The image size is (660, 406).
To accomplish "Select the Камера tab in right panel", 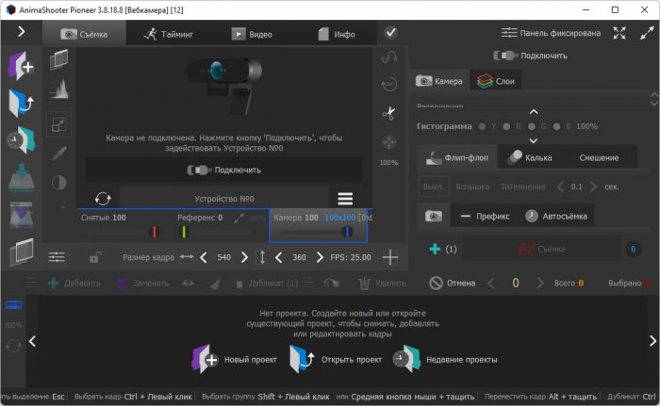I will 439,81.
